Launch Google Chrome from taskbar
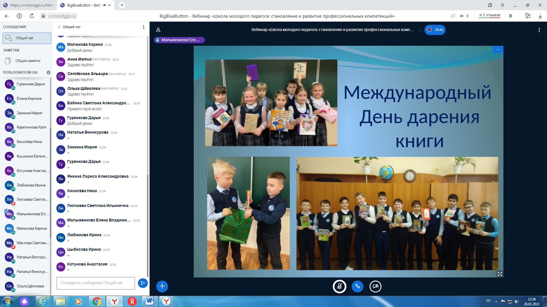547x307 pixels. click(x=97, y=301)
